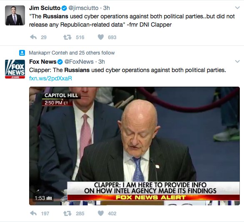
Task: Retweet Jim Sciutto's Clapper quote tweet
Action: pos(67,37)
